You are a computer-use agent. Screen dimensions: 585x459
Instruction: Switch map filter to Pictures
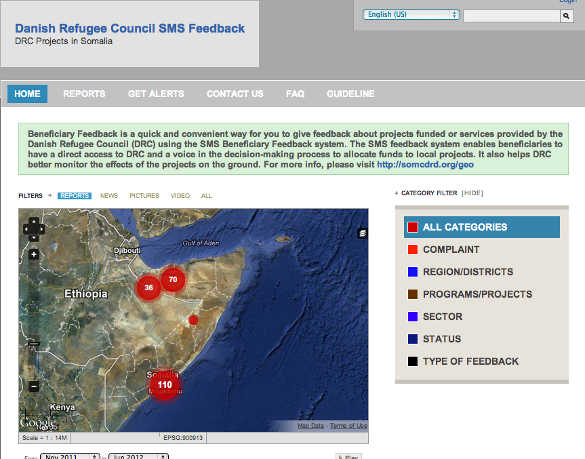[x=144, y=196]
